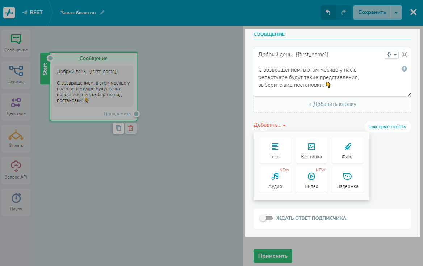This screenshot has width=423, height=266.
Task: Delete the message block with trash icon
Action: (x=131, y=128)
